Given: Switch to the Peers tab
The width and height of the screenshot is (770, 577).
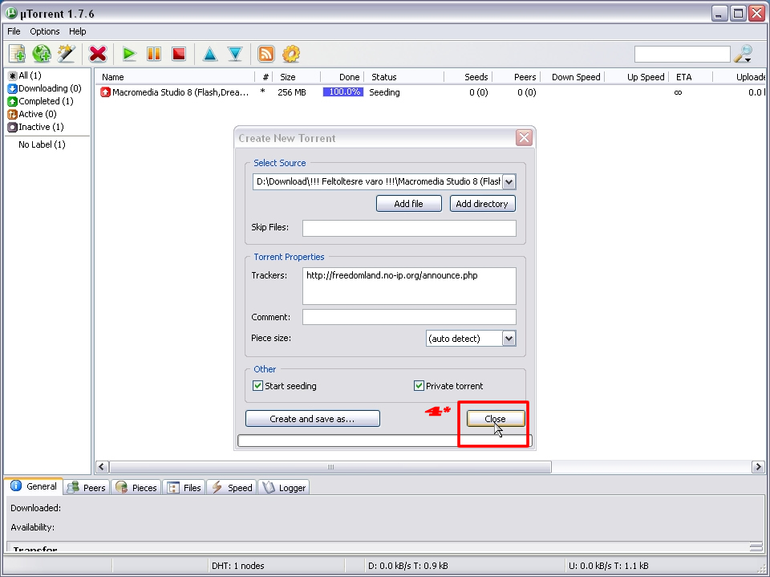Looking at the screenshot, I should (87, 487).
